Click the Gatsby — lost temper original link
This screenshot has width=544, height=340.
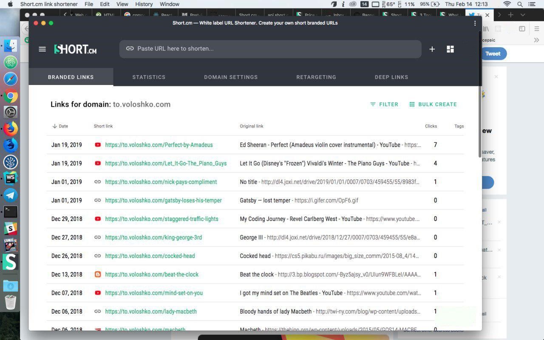click(x=299, y=200)
